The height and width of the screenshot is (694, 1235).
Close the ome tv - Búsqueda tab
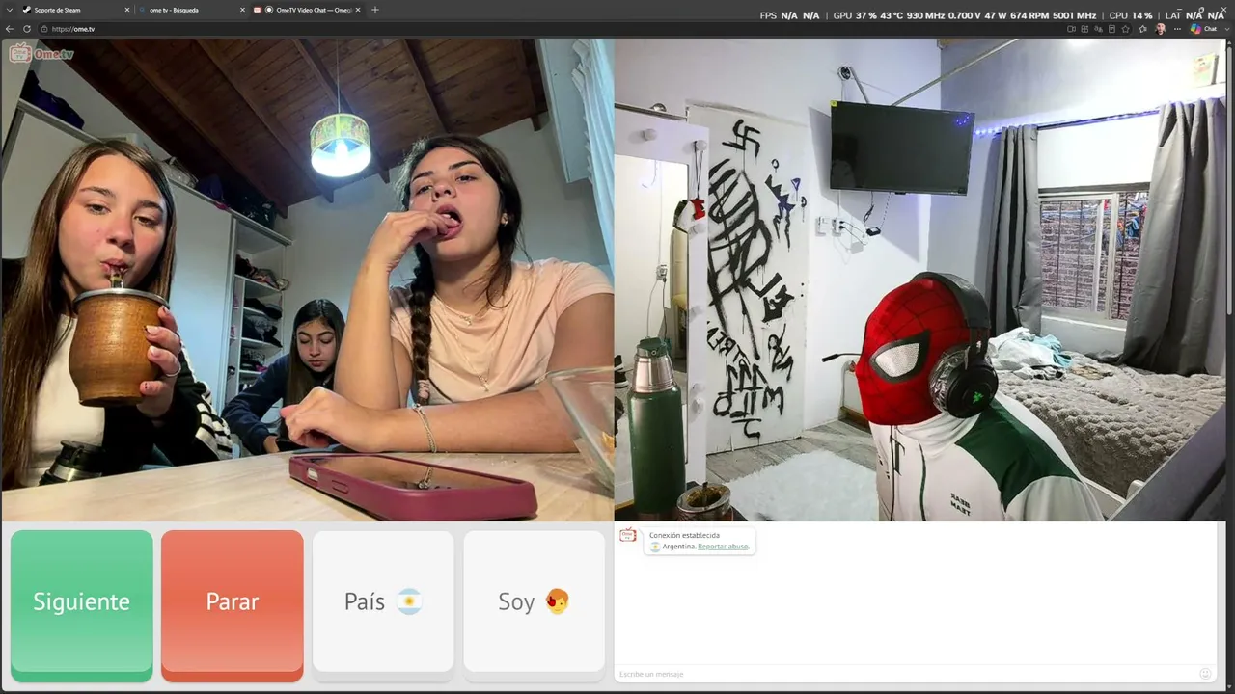pyautogui.click(x=242, y=10)
